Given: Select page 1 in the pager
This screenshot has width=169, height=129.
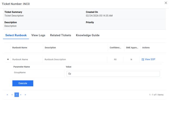Looking at the screenshot, I should (x=17, y=95).
